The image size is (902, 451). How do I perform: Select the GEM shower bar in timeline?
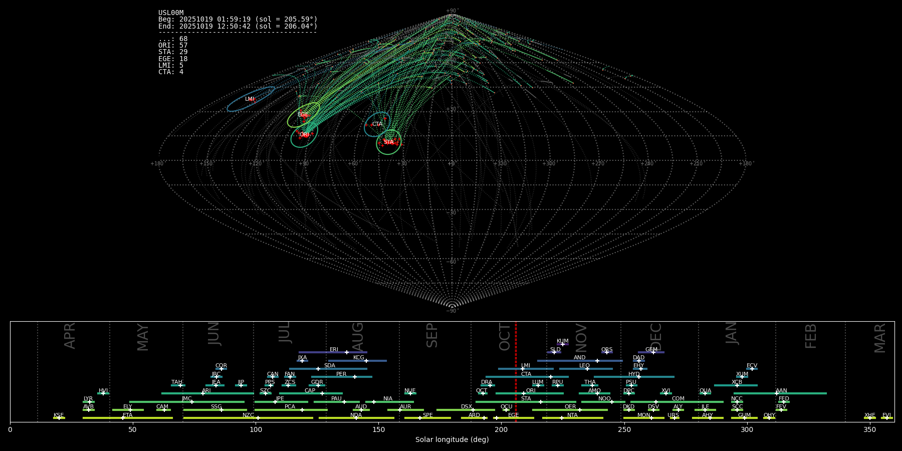point(651,352)
